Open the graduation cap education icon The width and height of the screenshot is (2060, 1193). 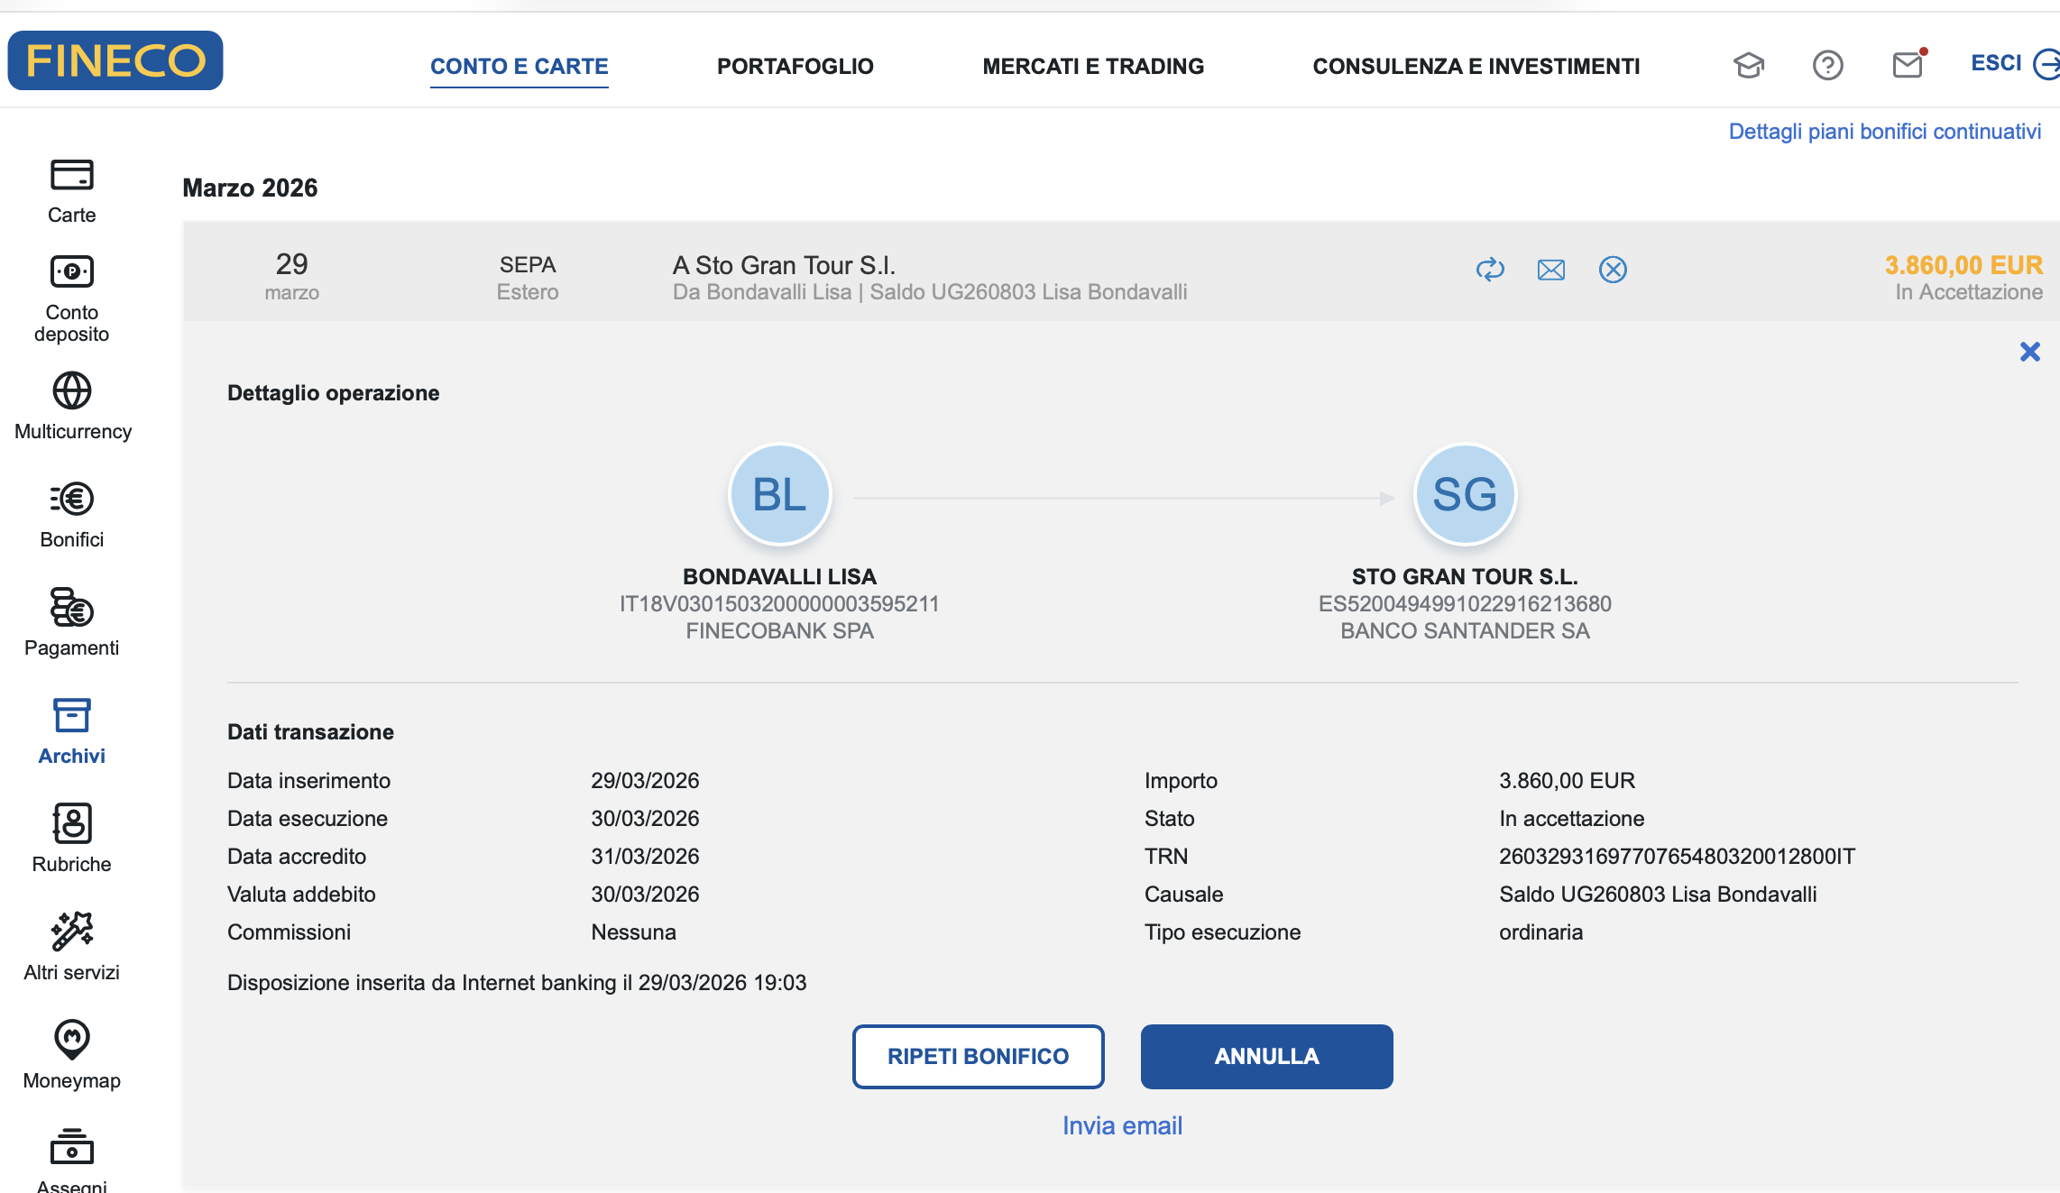pyautogui.click(x=1749, y=65)
